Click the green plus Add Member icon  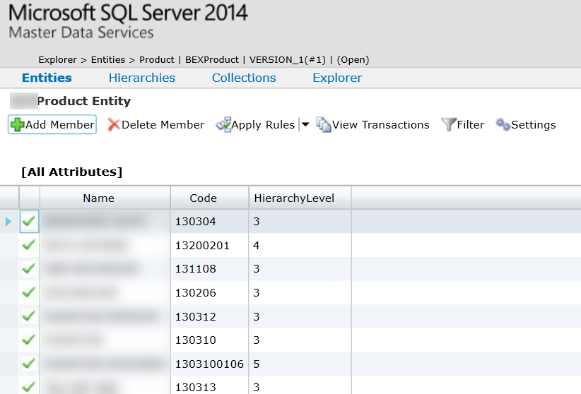17,125
